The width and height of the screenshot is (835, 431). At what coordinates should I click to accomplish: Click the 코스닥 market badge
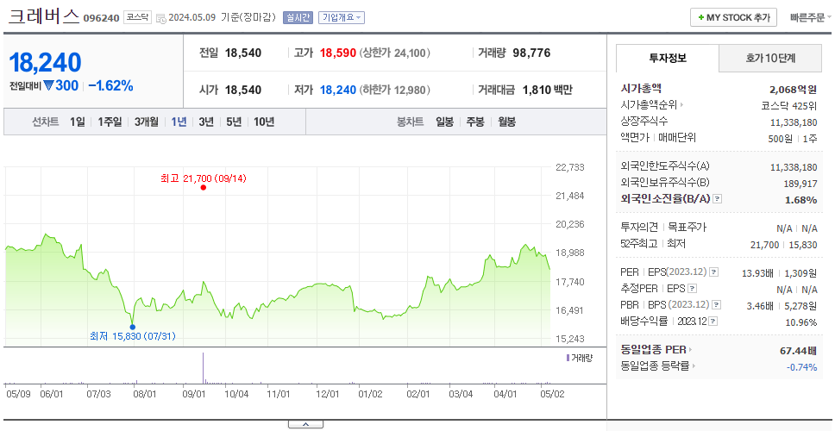click(x=137, y=17)
